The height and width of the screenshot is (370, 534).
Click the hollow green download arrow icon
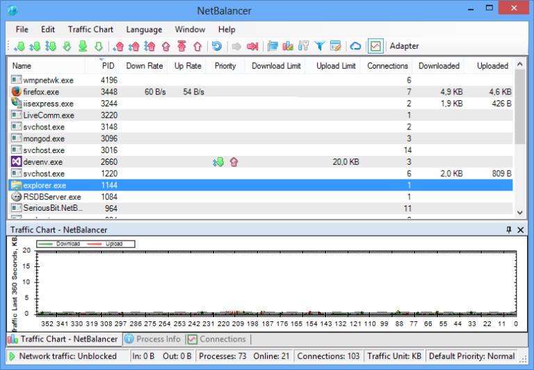pyautogui.click(x=99, y=46)
